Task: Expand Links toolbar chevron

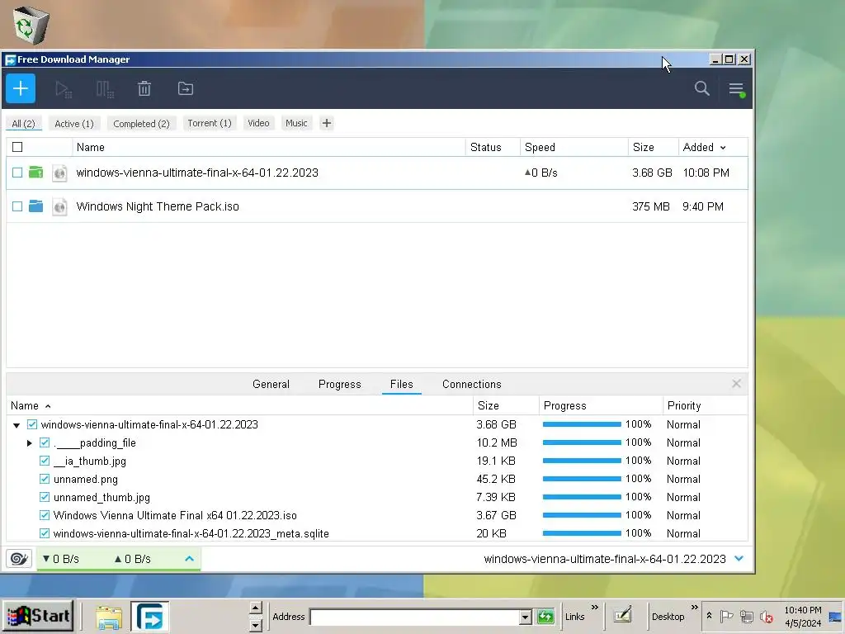Action: click(594, 607)
